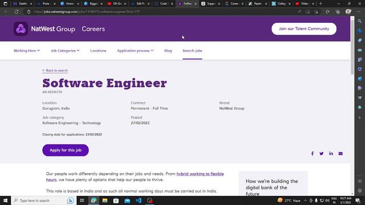Expand the Job Categories menu
The image size is (365, 205).
[x=65, y=51]
